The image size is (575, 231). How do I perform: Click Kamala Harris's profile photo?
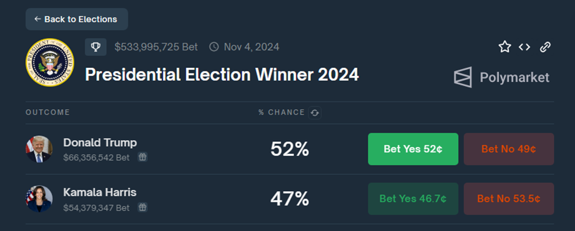(x=39, y=199)
